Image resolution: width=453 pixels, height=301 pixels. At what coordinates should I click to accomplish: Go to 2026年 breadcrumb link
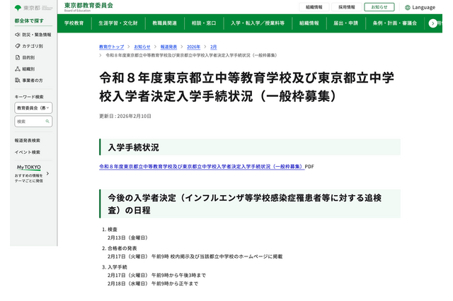193,47
